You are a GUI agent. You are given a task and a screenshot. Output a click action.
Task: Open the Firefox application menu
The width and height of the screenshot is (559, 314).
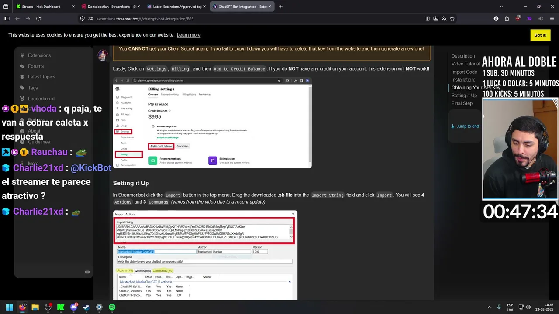(551, 19)
